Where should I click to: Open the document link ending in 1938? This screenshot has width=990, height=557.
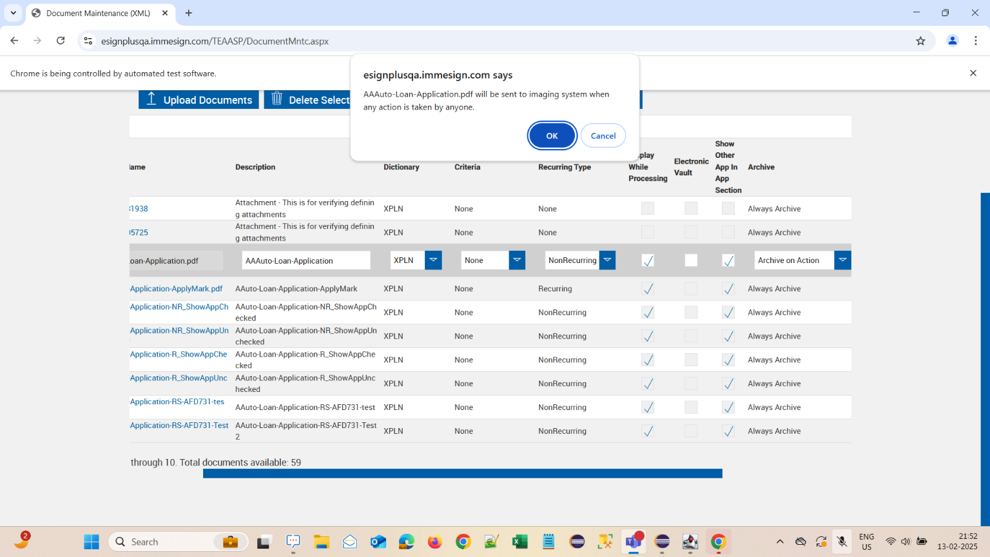tap(139, 209)
